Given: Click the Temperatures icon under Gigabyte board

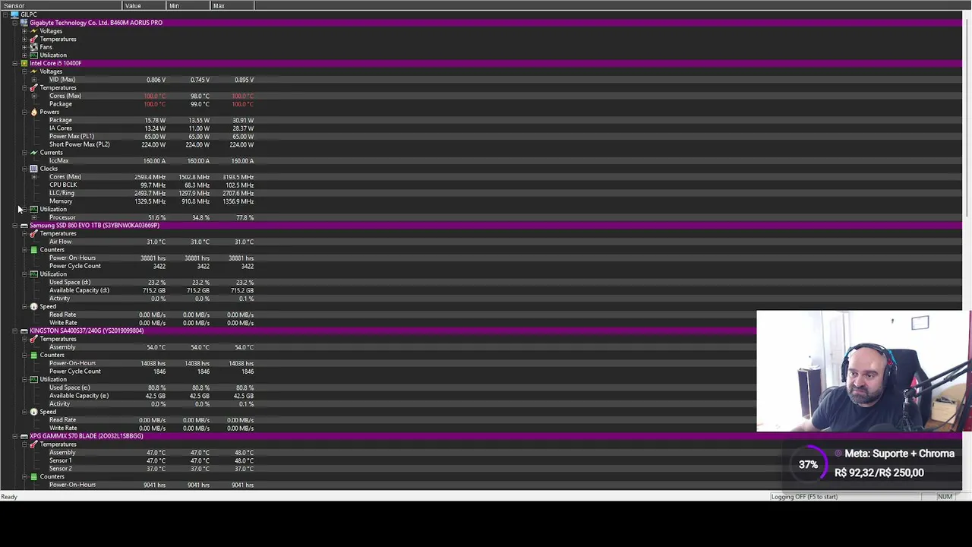Looking at the screenshot, I should coord(33,39).
